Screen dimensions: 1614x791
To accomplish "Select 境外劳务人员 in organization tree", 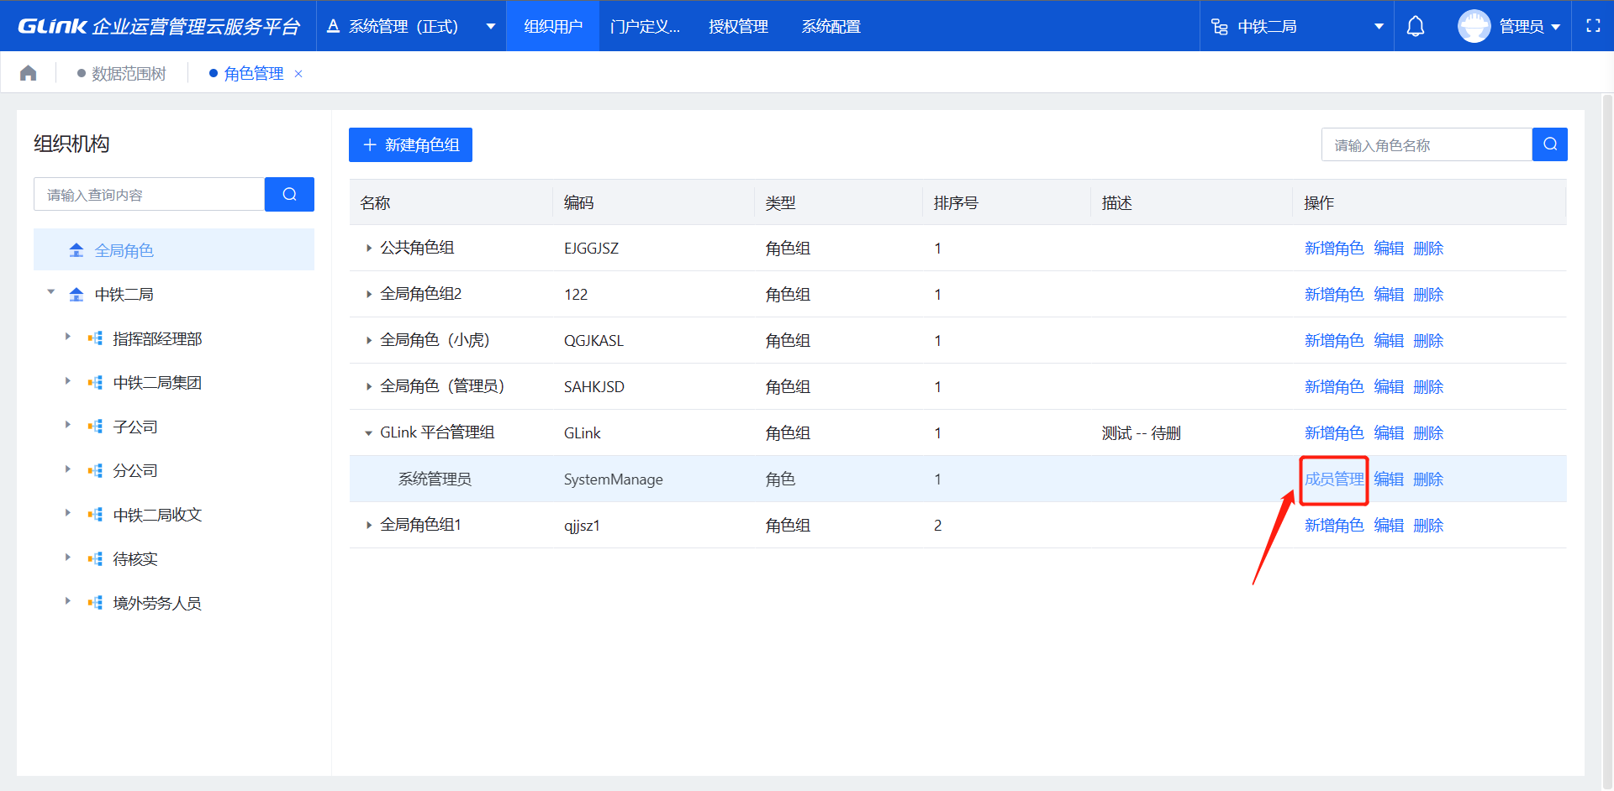I will [157, 603].
